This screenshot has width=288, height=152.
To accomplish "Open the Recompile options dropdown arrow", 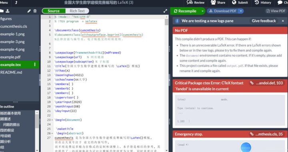I will (x=202, y=11).
